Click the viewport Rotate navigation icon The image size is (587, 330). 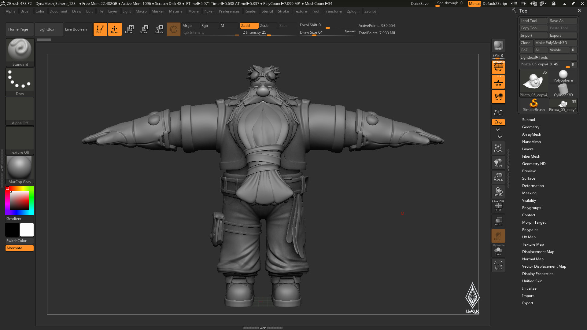tap(498, 192)
